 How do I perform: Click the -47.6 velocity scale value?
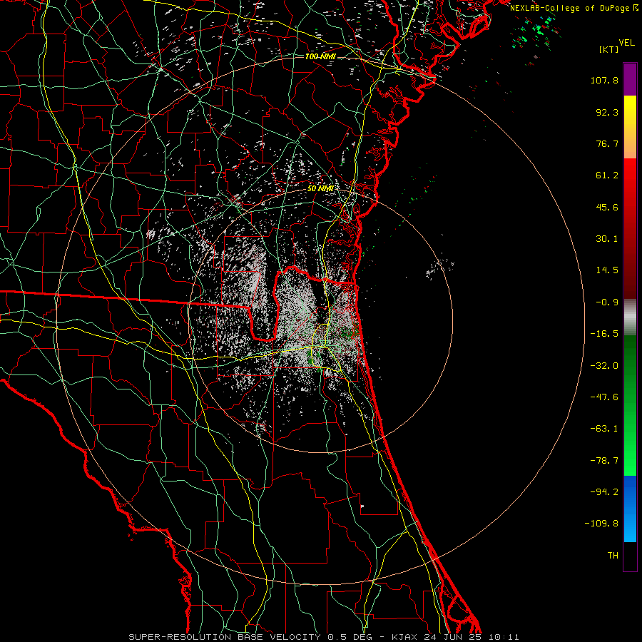pos(604,397)
